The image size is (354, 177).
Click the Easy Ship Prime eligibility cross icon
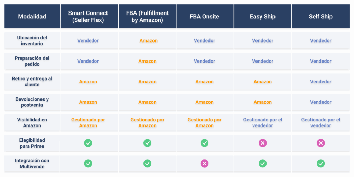tap(263, 143)
